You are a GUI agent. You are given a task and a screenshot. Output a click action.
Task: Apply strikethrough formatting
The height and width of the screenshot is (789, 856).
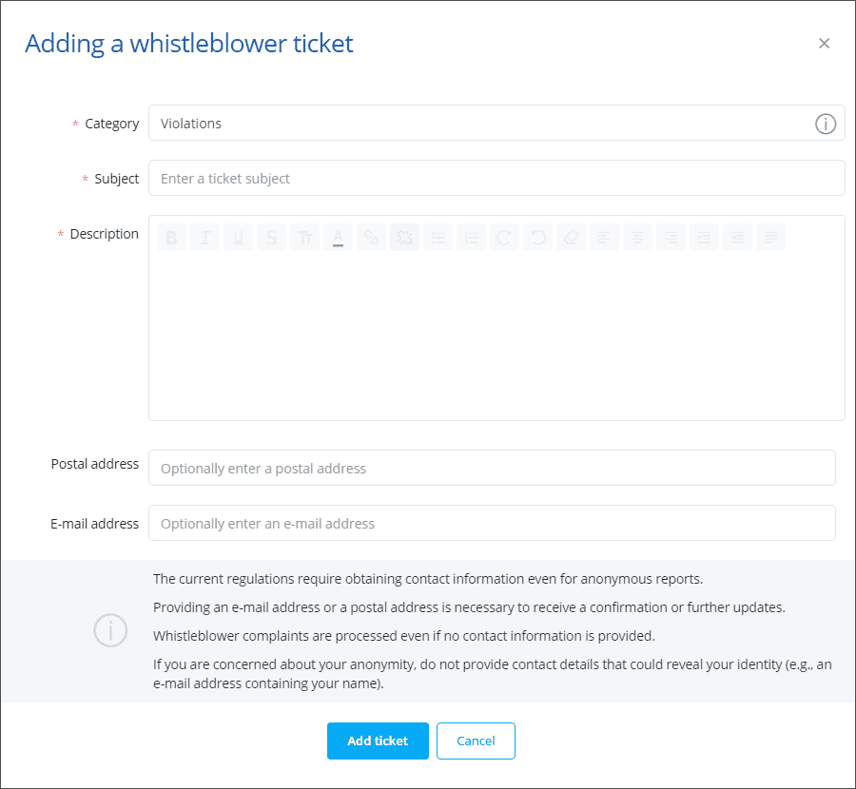[271, 238]
